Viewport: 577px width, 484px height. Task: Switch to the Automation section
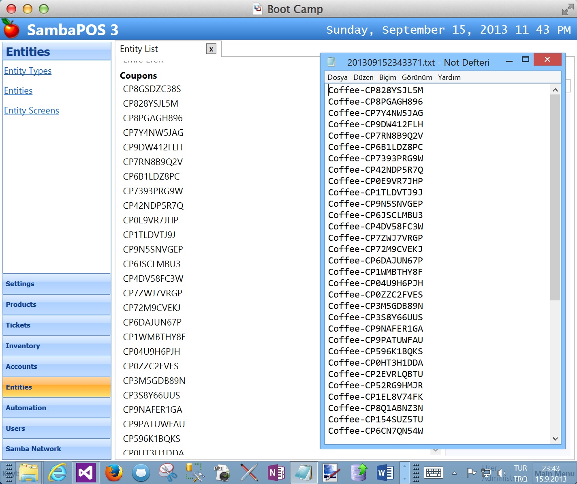[x=26, y=408]
